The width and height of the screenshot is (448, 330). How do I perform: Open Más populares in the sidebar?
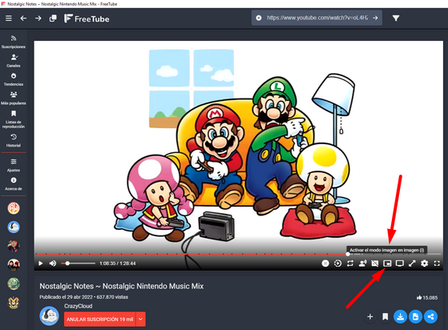(x=14, y=99)
